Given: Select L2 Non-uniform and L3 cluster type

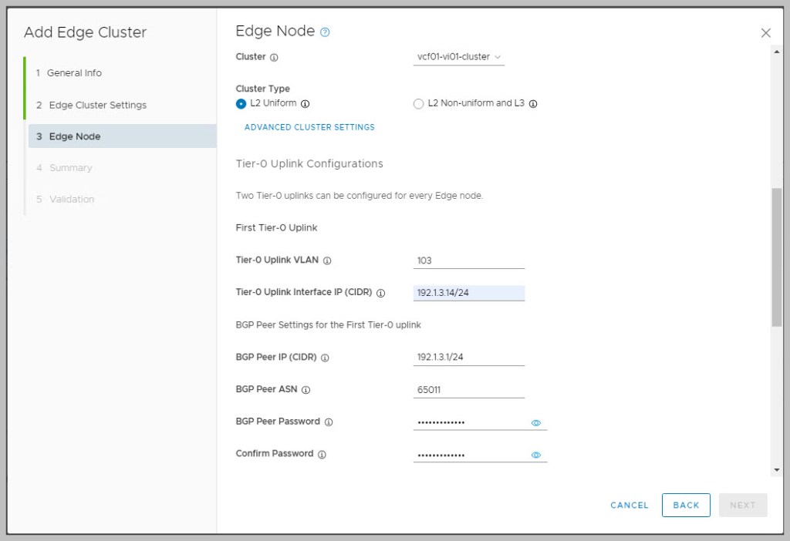Looking at the screenshot, I should click(x=419, y=103).
